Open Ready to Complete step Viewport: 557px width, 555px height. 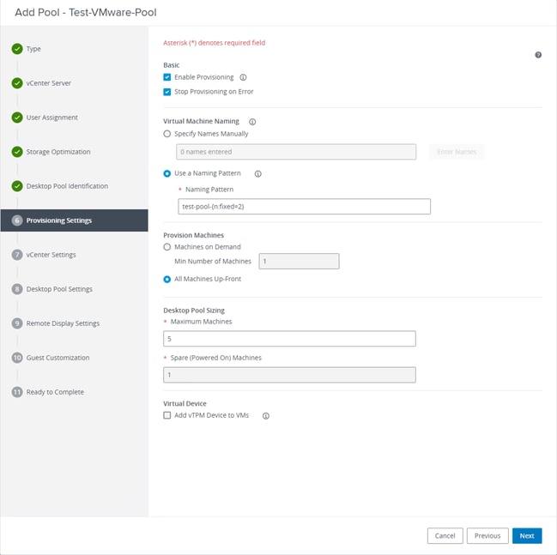click(x=55, y=392)
